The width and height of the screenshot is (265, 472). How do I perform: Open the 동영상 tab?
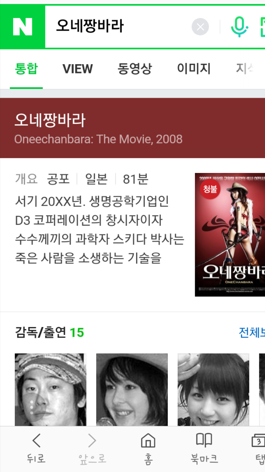135,69
